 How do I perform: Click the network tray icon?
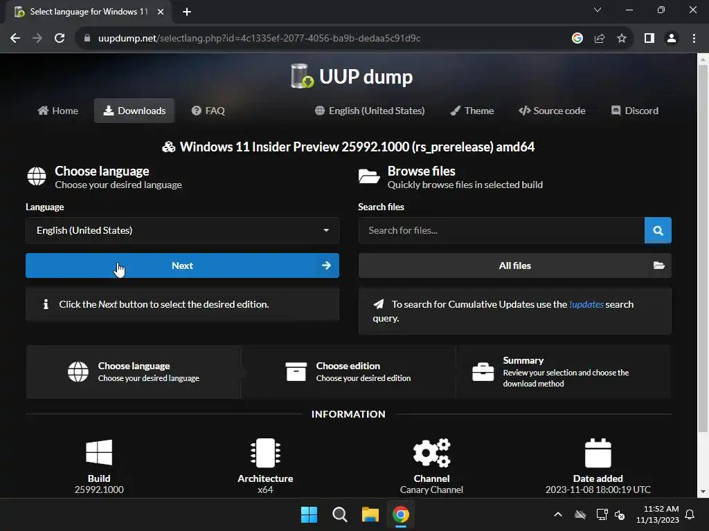tap(602, 514)
